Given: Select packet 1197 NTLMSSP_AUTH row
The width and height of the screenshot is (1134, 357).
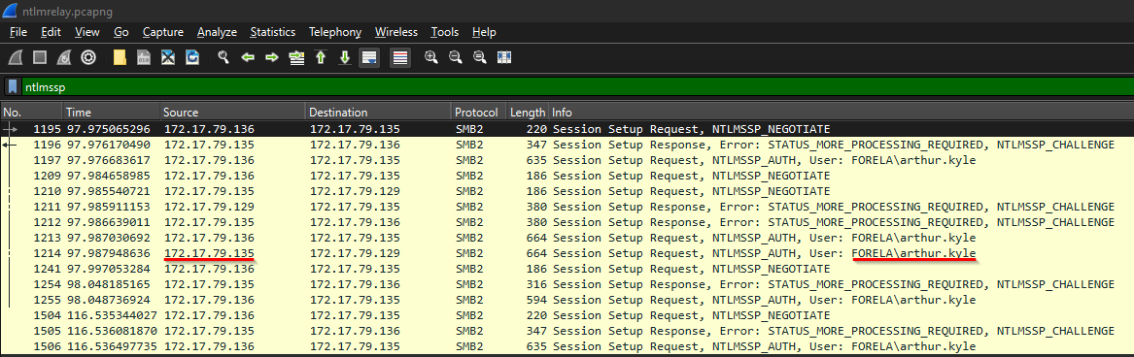Looking at the screenshot, I should 567,160.
